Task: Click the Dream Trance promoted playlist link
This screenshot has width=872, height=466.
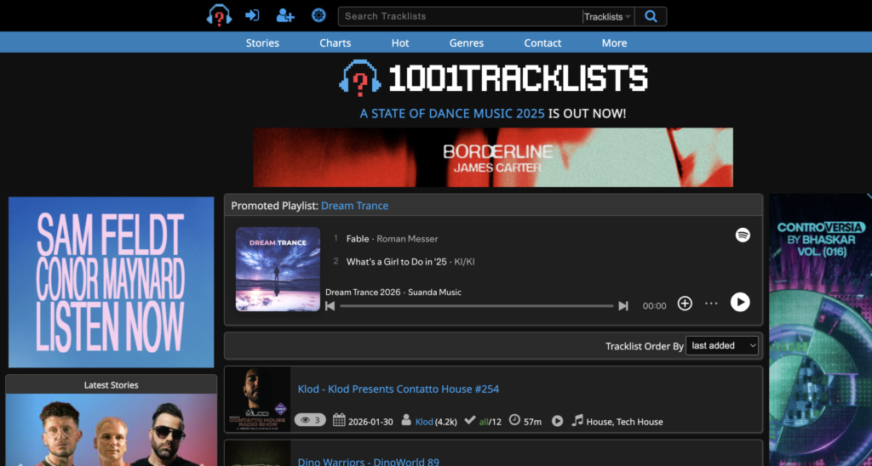Action: [x=354, y=206]
